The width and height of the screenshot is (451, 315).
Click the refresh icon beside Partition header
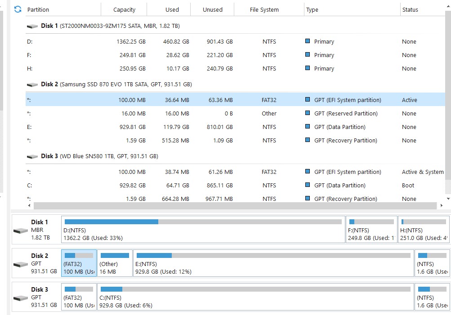coord(18,9)
